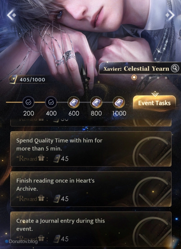Screen dimensions: 181x249
Task: Open magnifier next to Celestial Yearn title
Action: [x=175, y=68]
